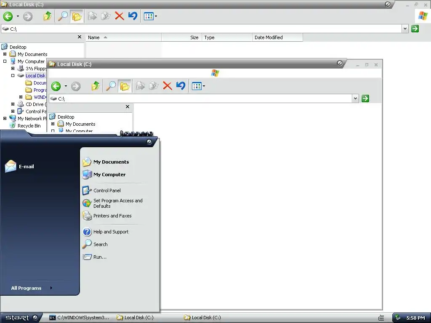Click Move To icon in front window toolbar
This screenshot has height=323, width=431.
140,86
